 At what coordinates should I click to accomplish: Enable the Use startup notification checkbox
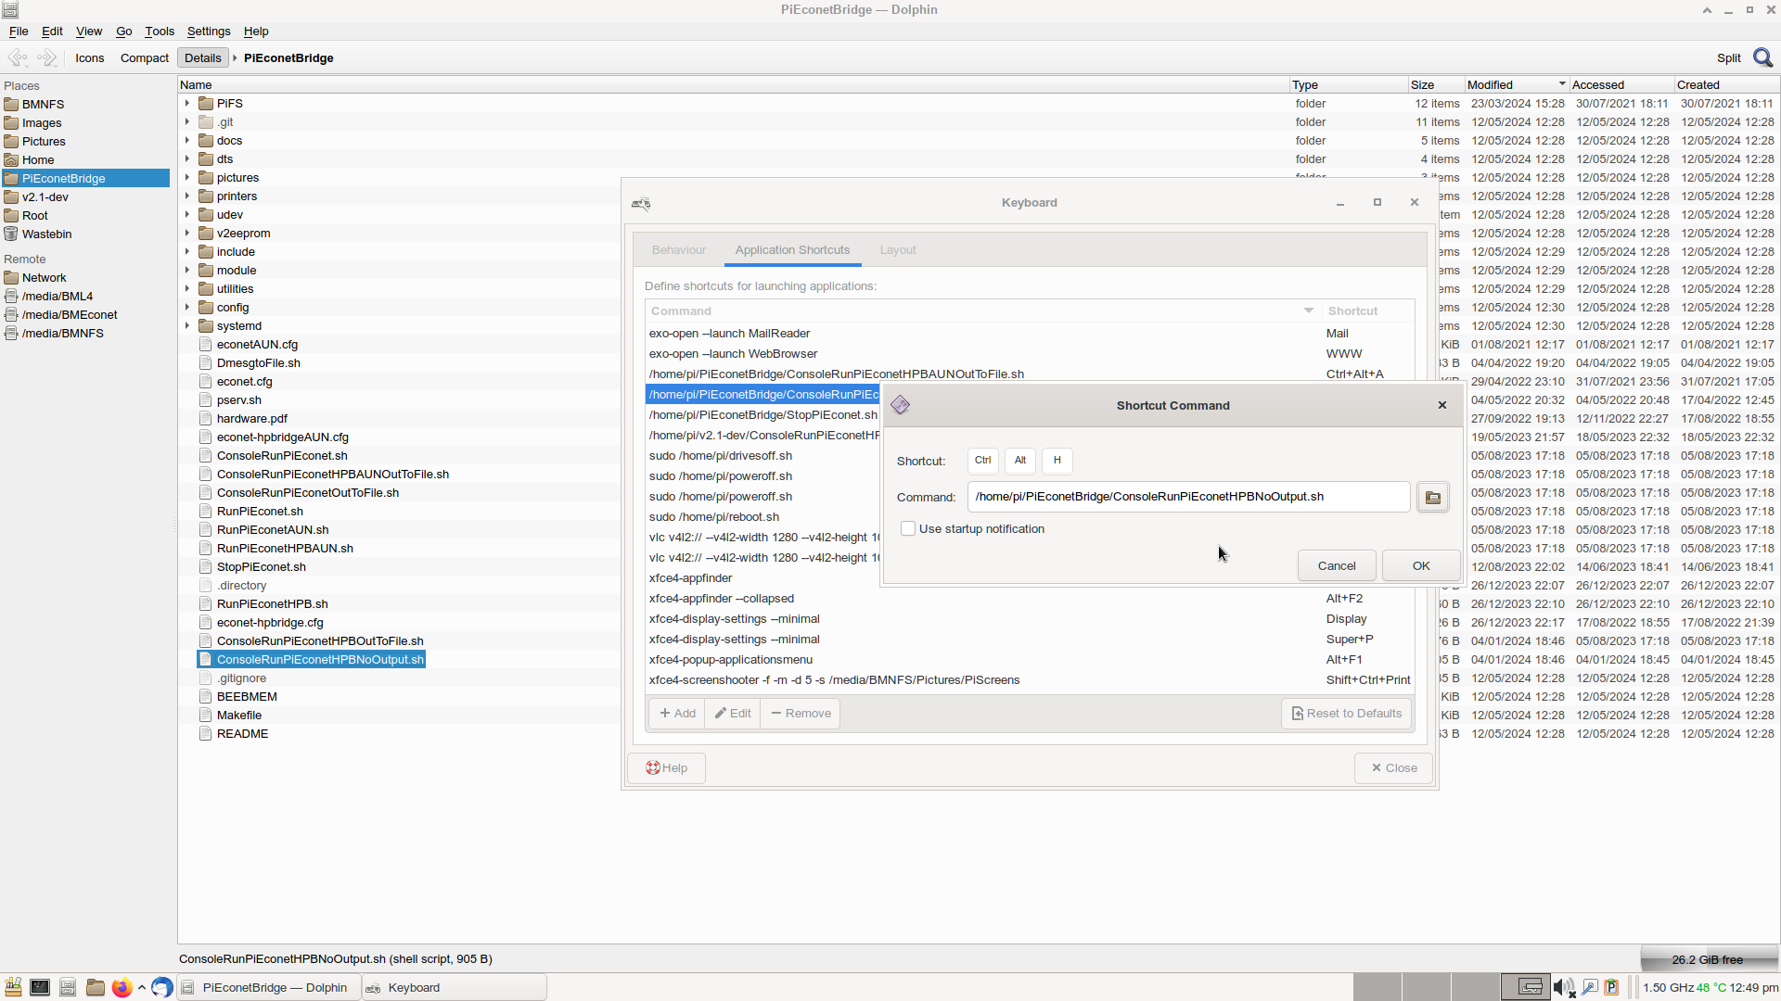(x=908, y=528)
